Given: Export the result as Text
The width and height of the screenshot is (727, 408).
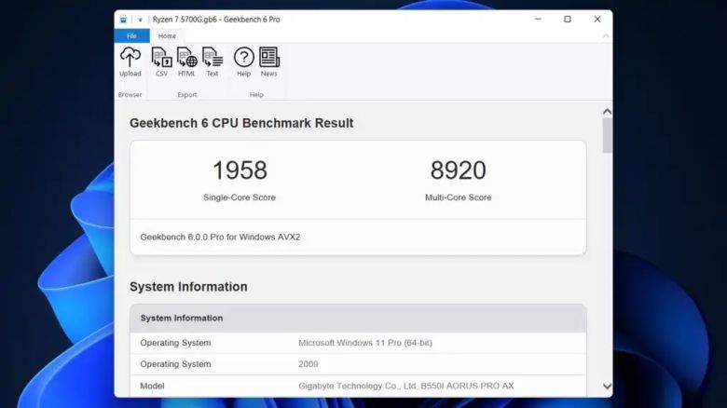Looking at the screenshot, I should (x=213, y=61).
